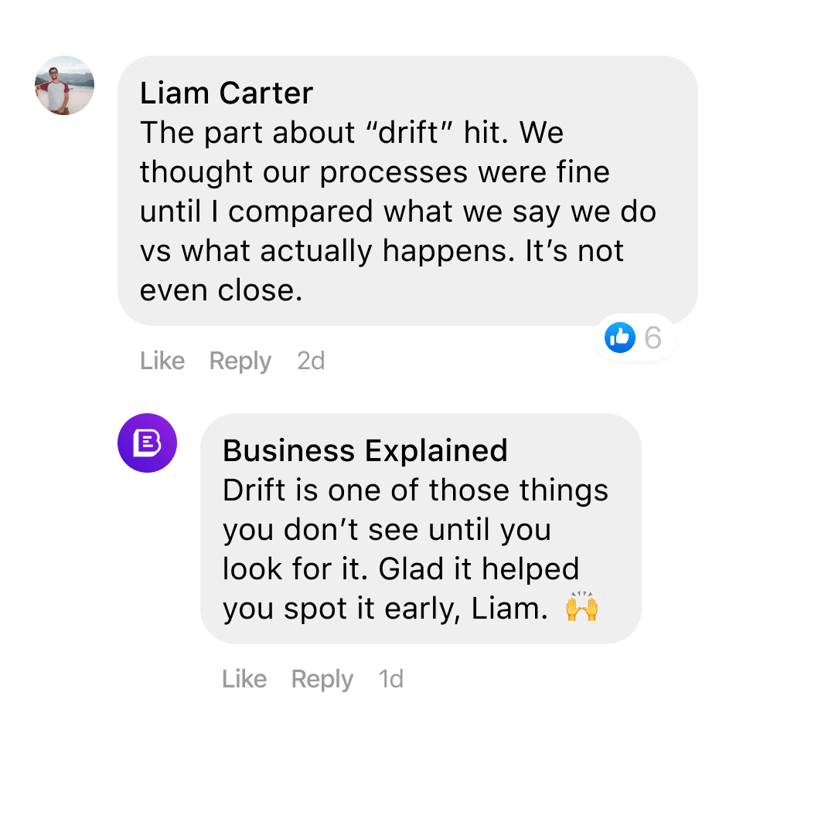Open the 2d comment timestamp
This screenshot has width=835, height=828.
pyautogui.click(x=311, y=361)
